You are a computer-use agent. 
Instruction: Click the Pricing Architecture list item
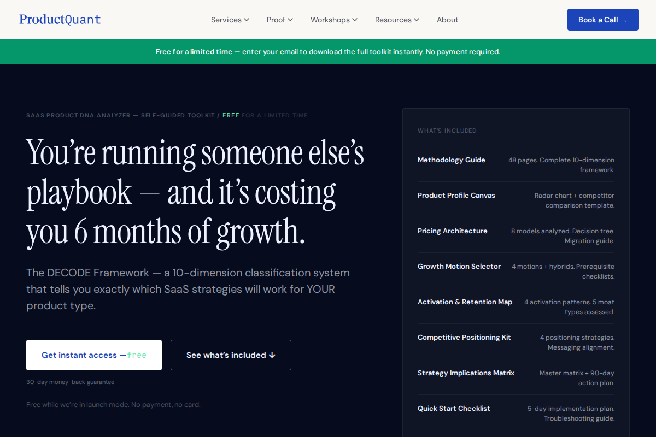point(516,235)
